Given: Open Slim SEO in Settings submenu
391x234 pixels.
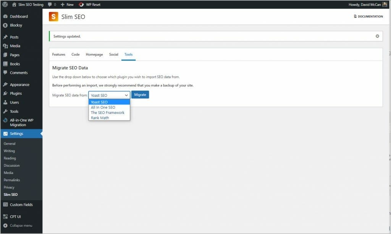Looking at the screenshot, I should [10, 195].
